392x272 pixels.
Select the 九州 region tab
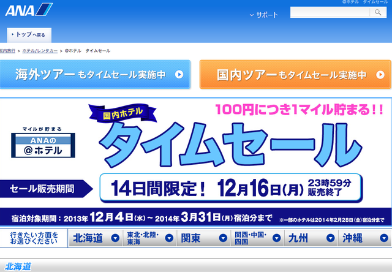tap(311, 238)
